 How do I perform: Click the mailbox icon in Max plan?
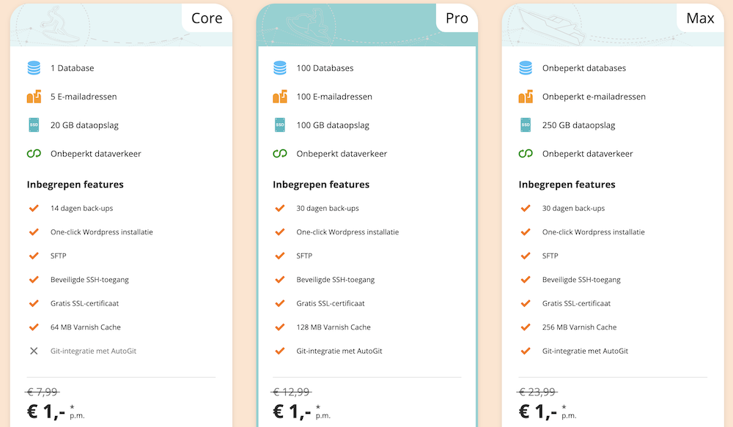coord(526,97)
